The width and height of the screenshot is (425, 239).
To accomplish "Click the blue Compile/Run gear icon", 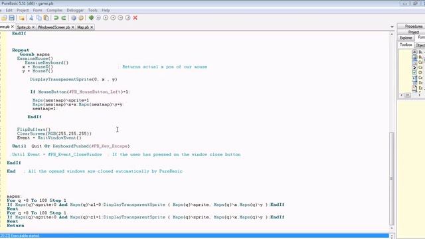I will (74, 18).
